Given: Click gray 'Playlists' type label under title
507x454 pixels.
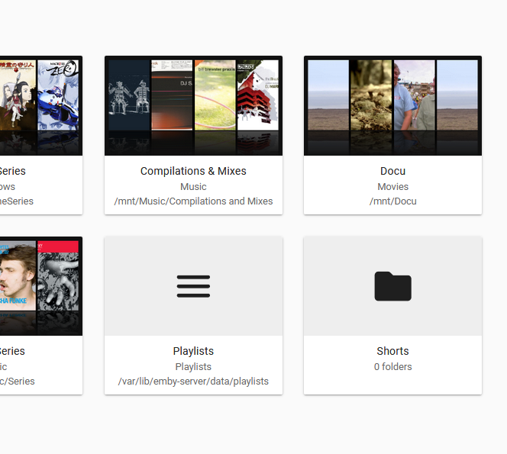Looking at the screenshot, I should coord(193,367).
